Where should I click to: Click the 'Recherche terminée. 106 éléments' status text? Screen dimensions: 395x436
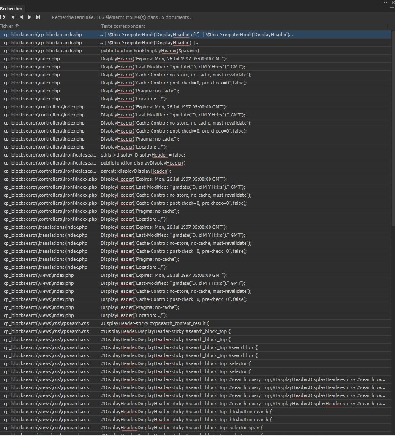click(x=121, y=17)
